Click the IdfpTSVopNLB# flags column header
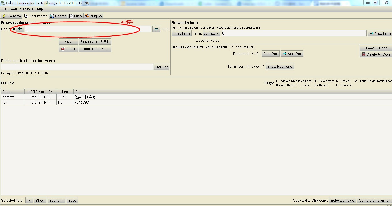 (x=40, y=92)
